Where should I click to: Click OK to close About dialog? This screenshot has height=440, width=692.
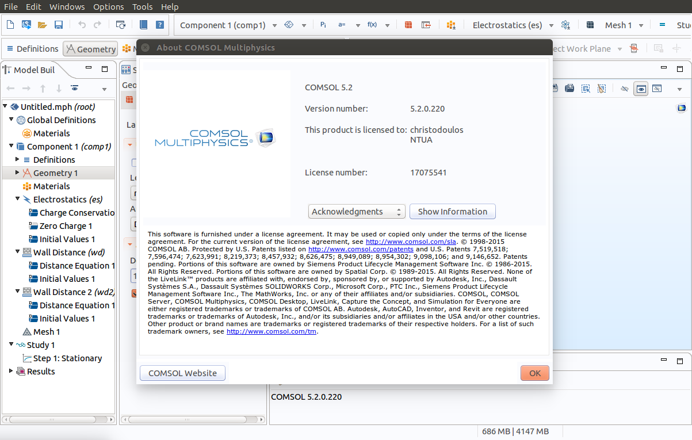[535, 373]
